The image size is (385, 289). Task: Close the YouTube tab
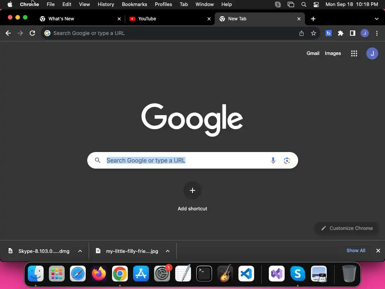tap(209, 19)
